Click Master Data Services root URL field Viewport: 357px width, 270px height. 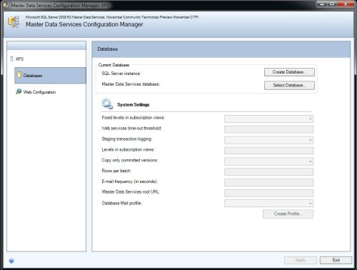[268, 193]
